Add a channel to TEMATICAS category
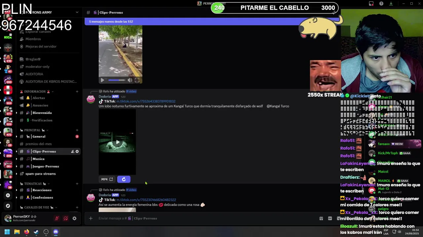Viewport: 423px width, 237px height. pos(77,184)
